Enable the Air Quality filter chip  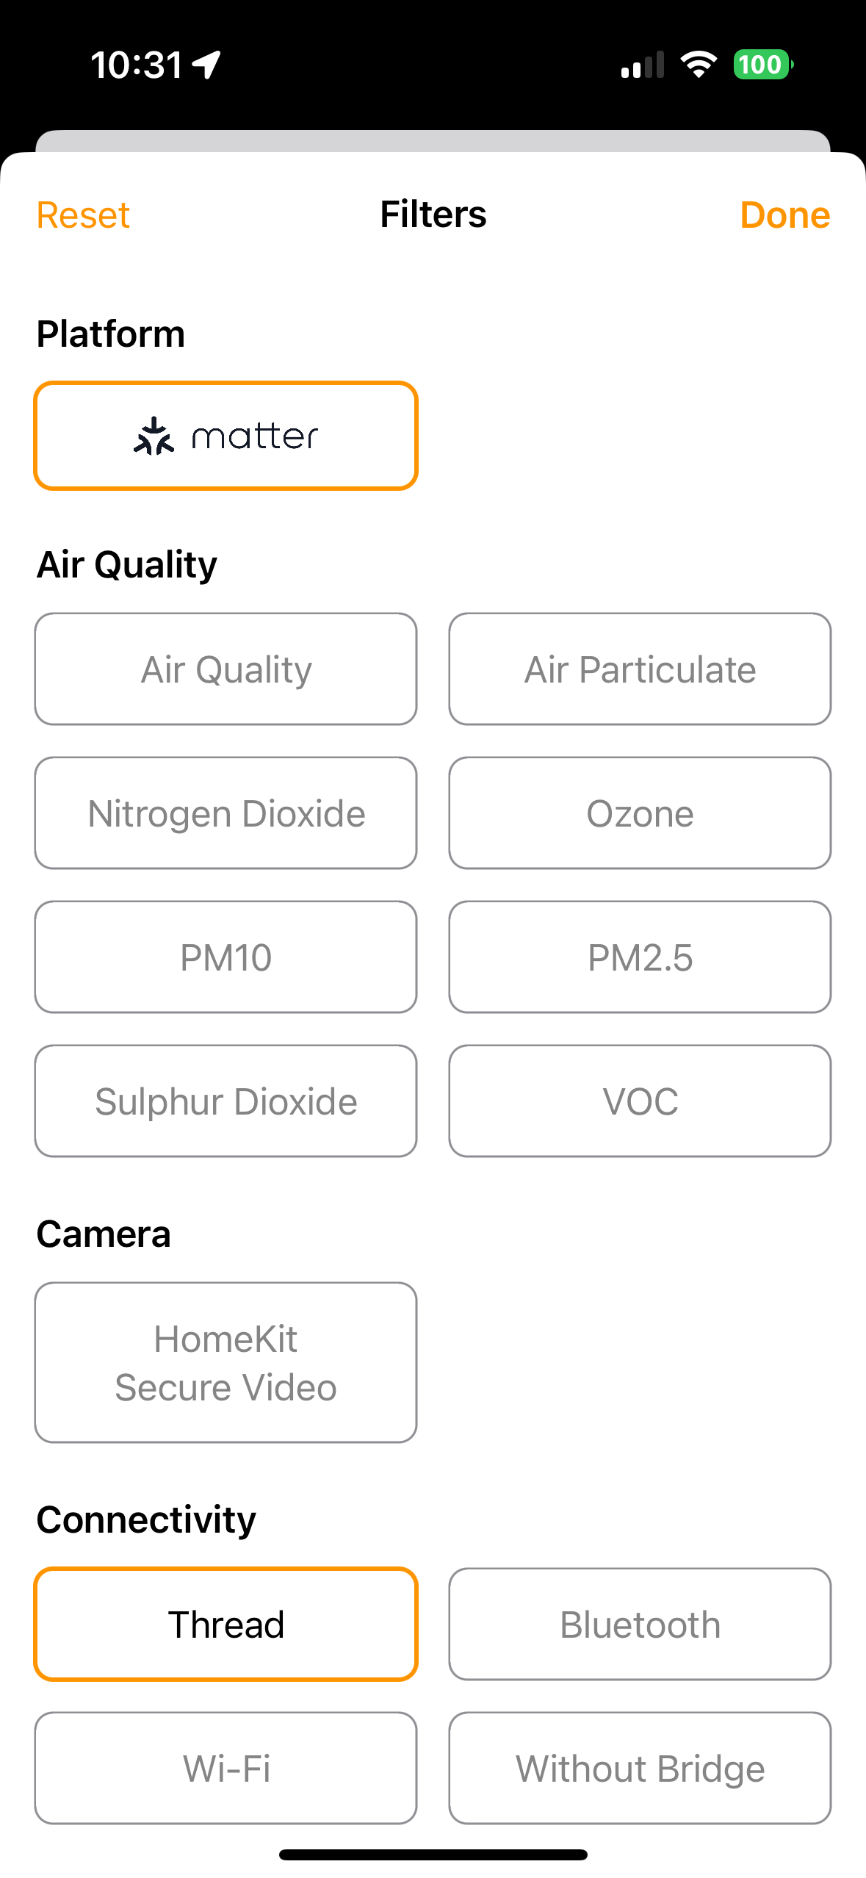[x=225, y=669]
